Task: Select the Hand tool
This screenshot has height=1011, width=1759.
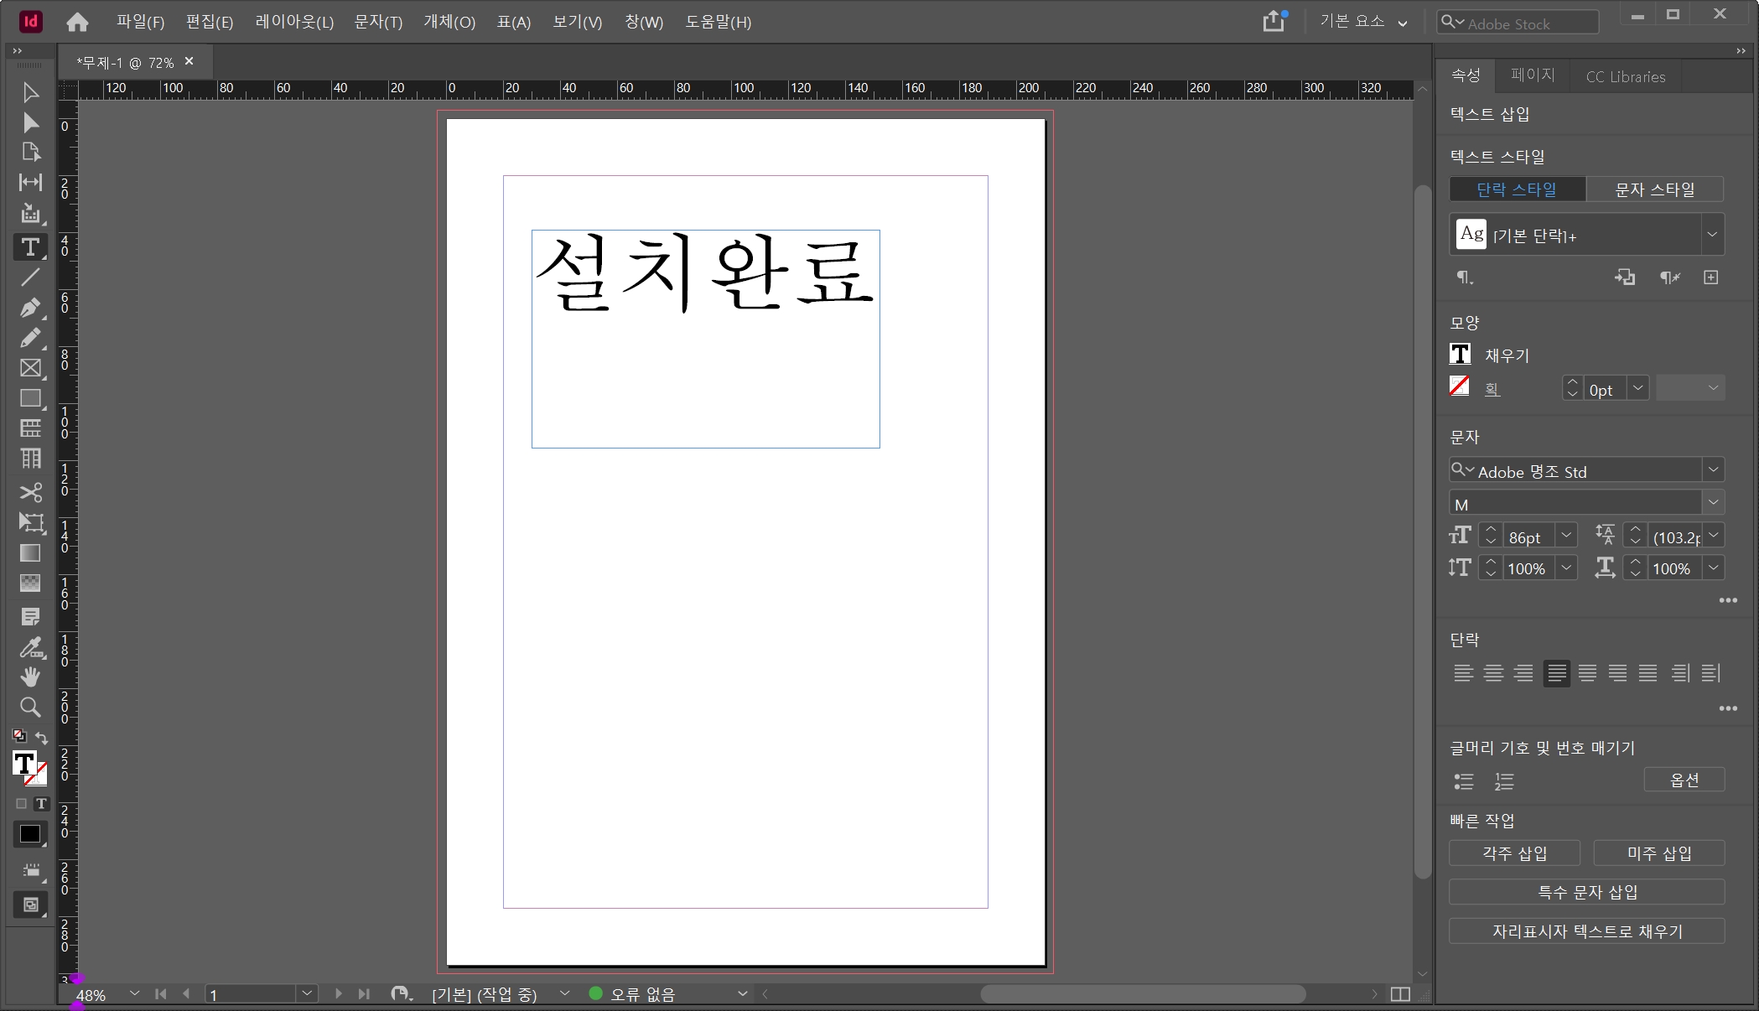Action: pyautogui.click(x=30, y=677)
